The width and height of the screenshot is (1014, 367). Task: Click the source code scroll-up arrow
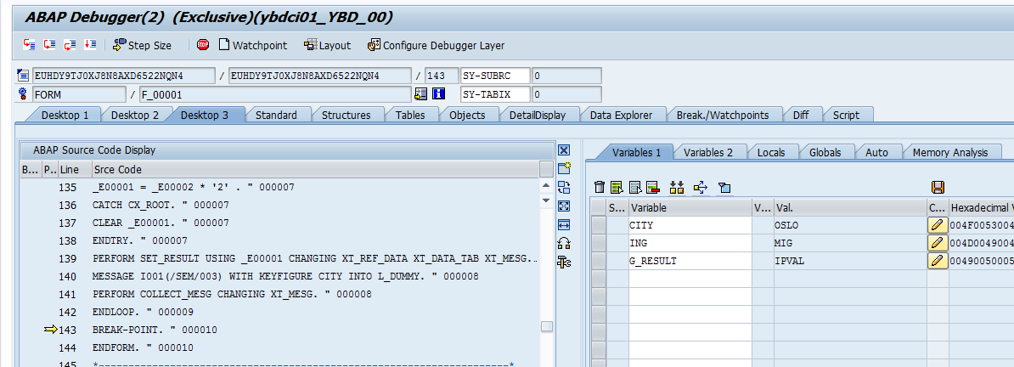tap(546, 186)
